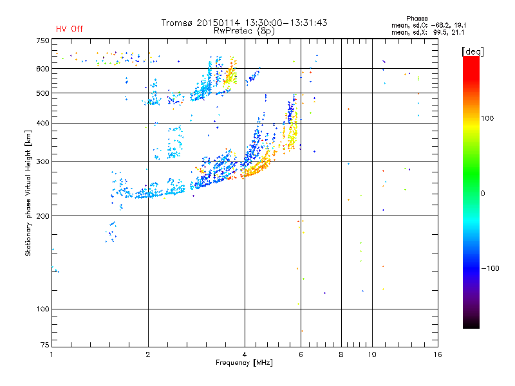This screenshot has height=386, width=515.
Task: Click the x-axis tick label '2'
Action: coord(148,354)
